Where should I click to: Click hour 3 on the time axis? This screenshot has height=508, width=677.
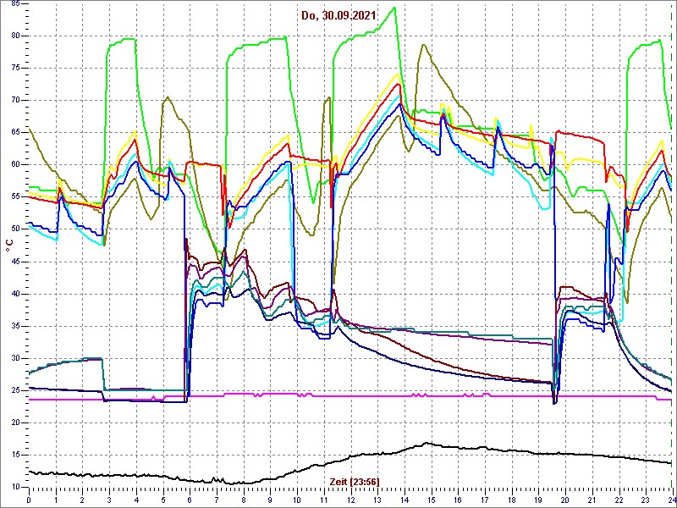coord(109,500)
